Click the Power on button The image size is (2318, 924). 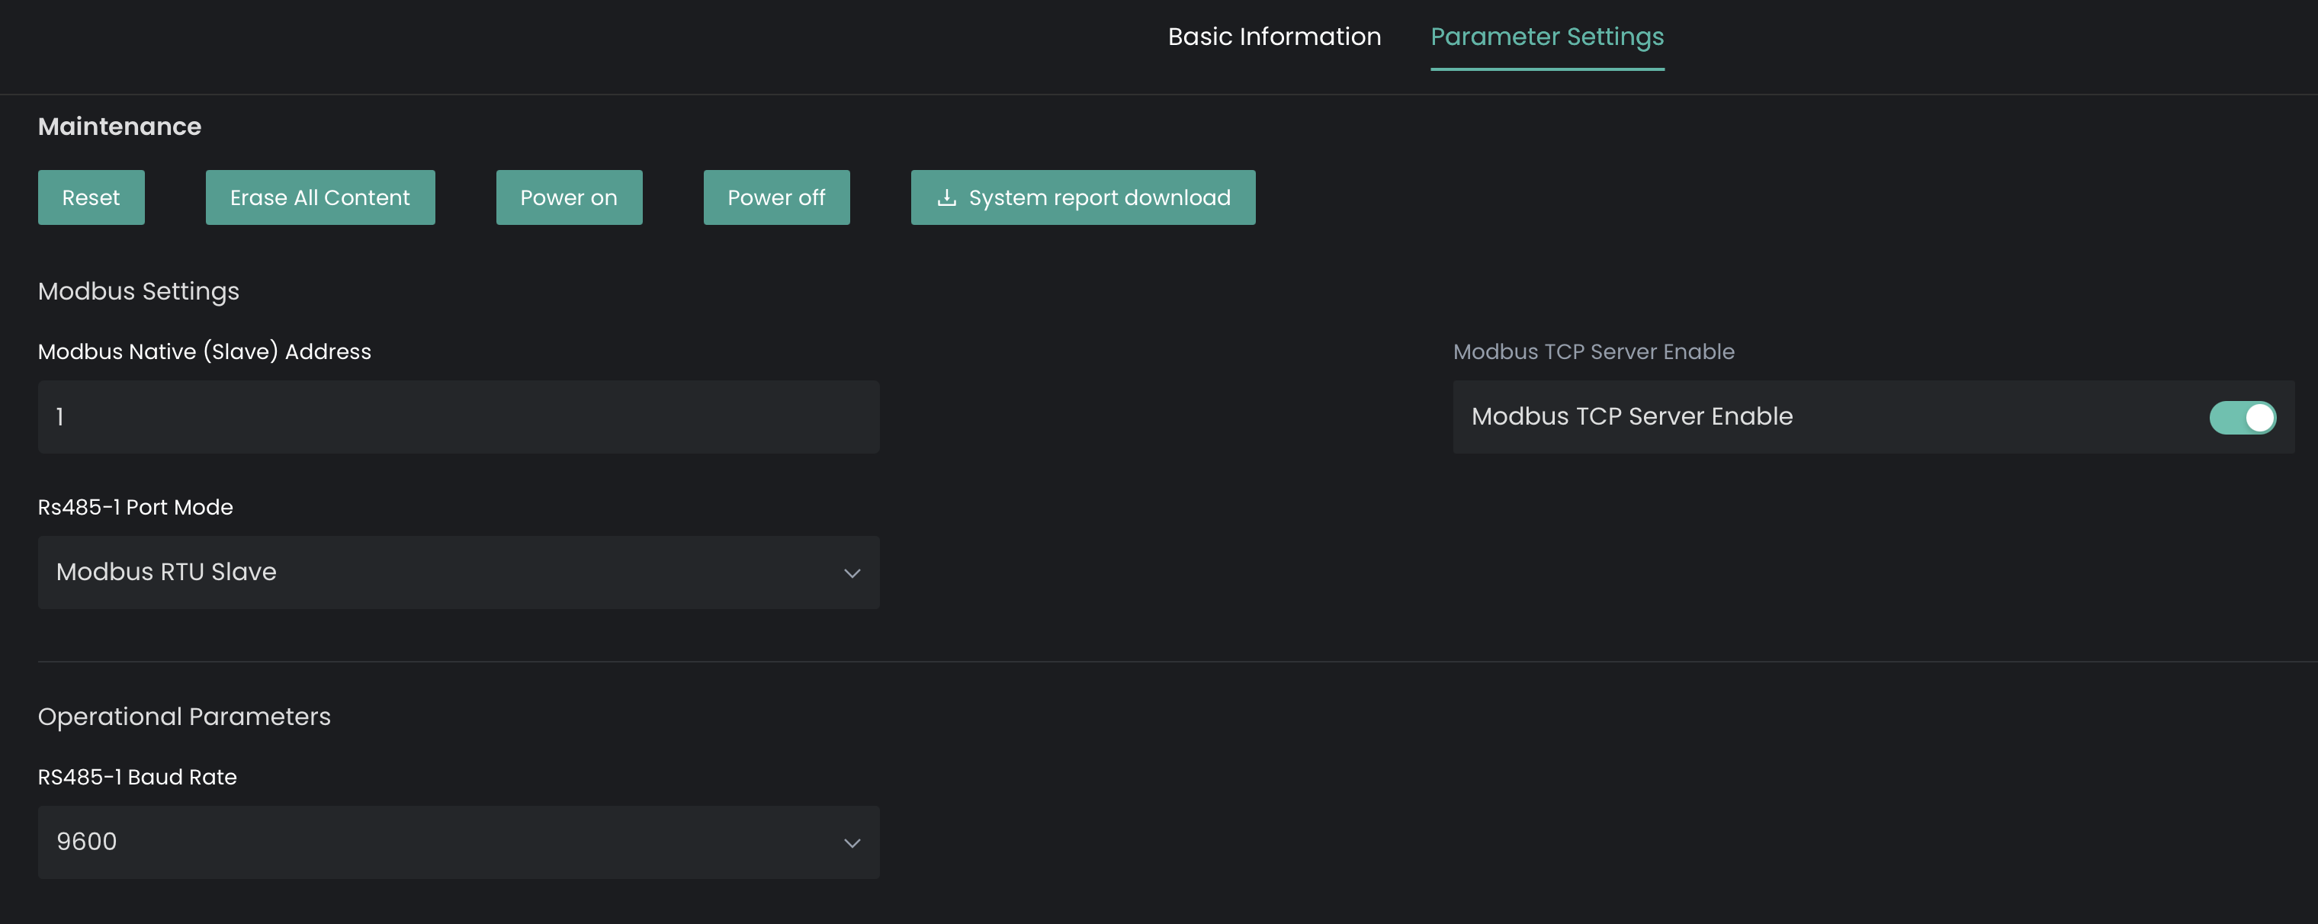point(569,197)
